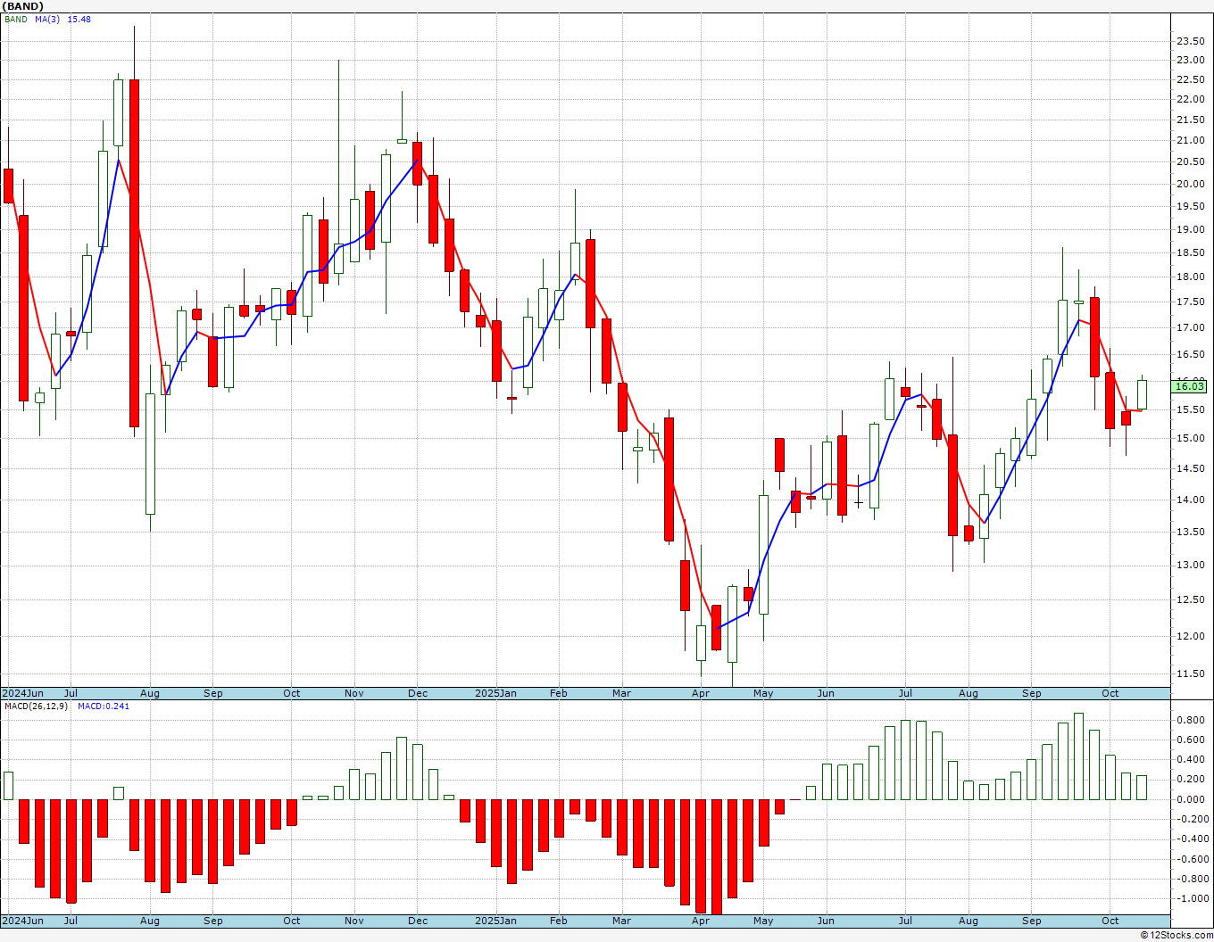This screenshot has height=942, width=1214.
Task: Click 2024Jun on the price chart date axis
Action: pos(22,693)
